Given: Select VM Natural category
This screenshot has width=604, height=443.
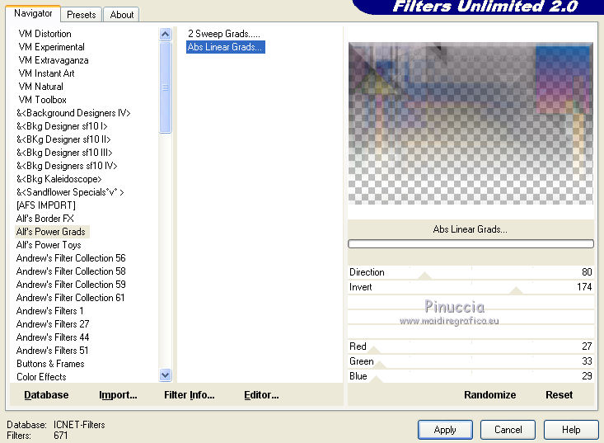Looking at the screenshot, I should tap(40, 87).
